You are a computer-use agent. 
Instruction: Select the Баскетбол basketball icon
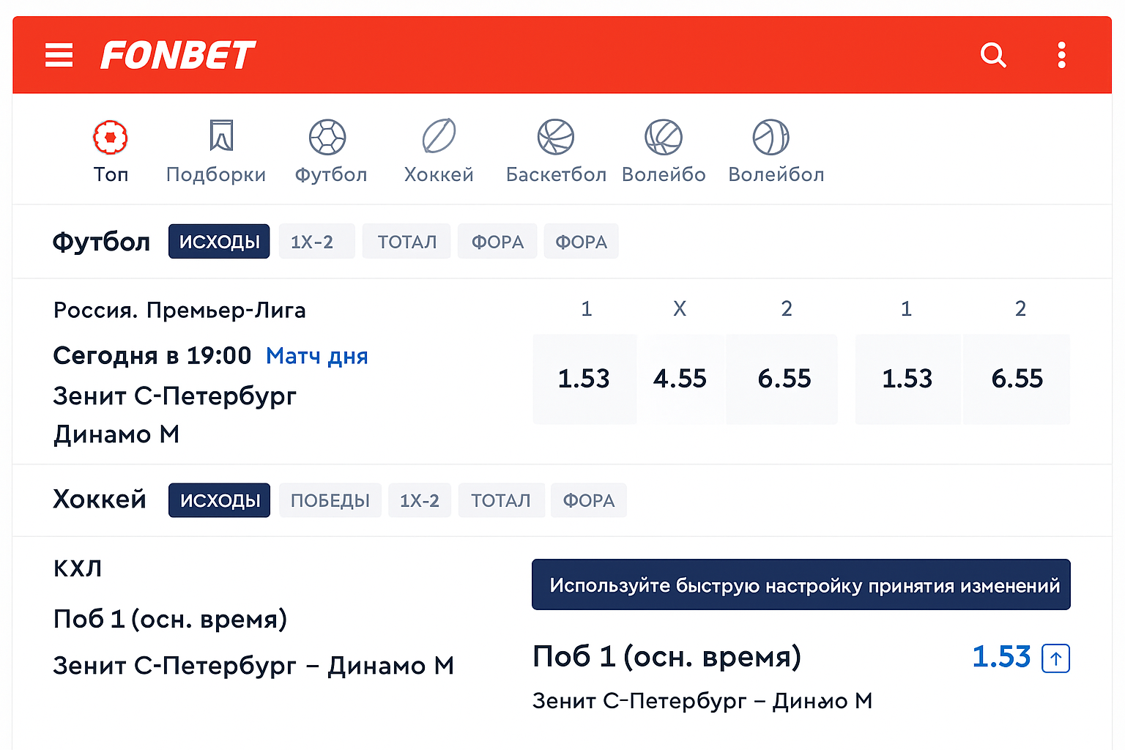point(556,138)
